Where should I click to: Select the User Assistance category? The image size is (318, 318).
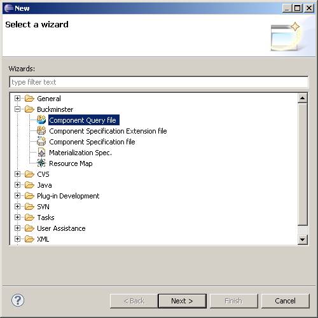[61, 228]
